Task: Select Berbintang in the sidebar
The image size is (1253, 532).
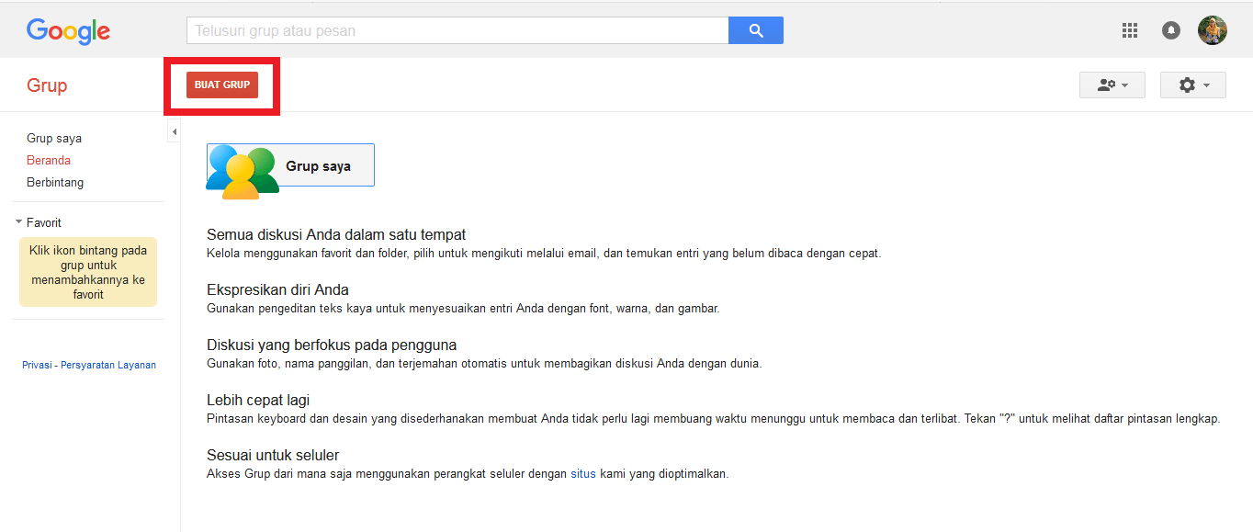Action: (x=55, y=183)
